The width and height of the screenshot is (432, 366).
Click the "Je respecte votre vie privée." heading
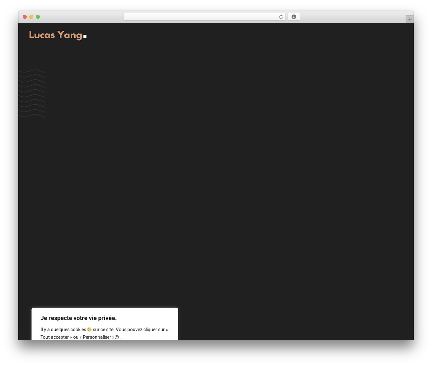(x=79, y=318)
